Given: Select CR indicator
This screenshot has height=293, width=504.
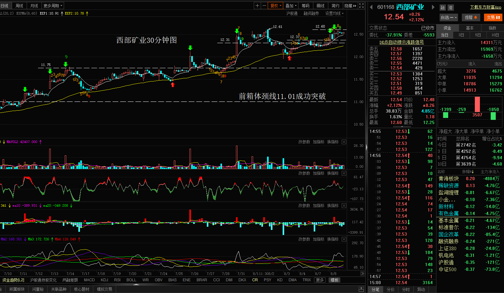Looking at the screenshot, I should coord(255,280).
